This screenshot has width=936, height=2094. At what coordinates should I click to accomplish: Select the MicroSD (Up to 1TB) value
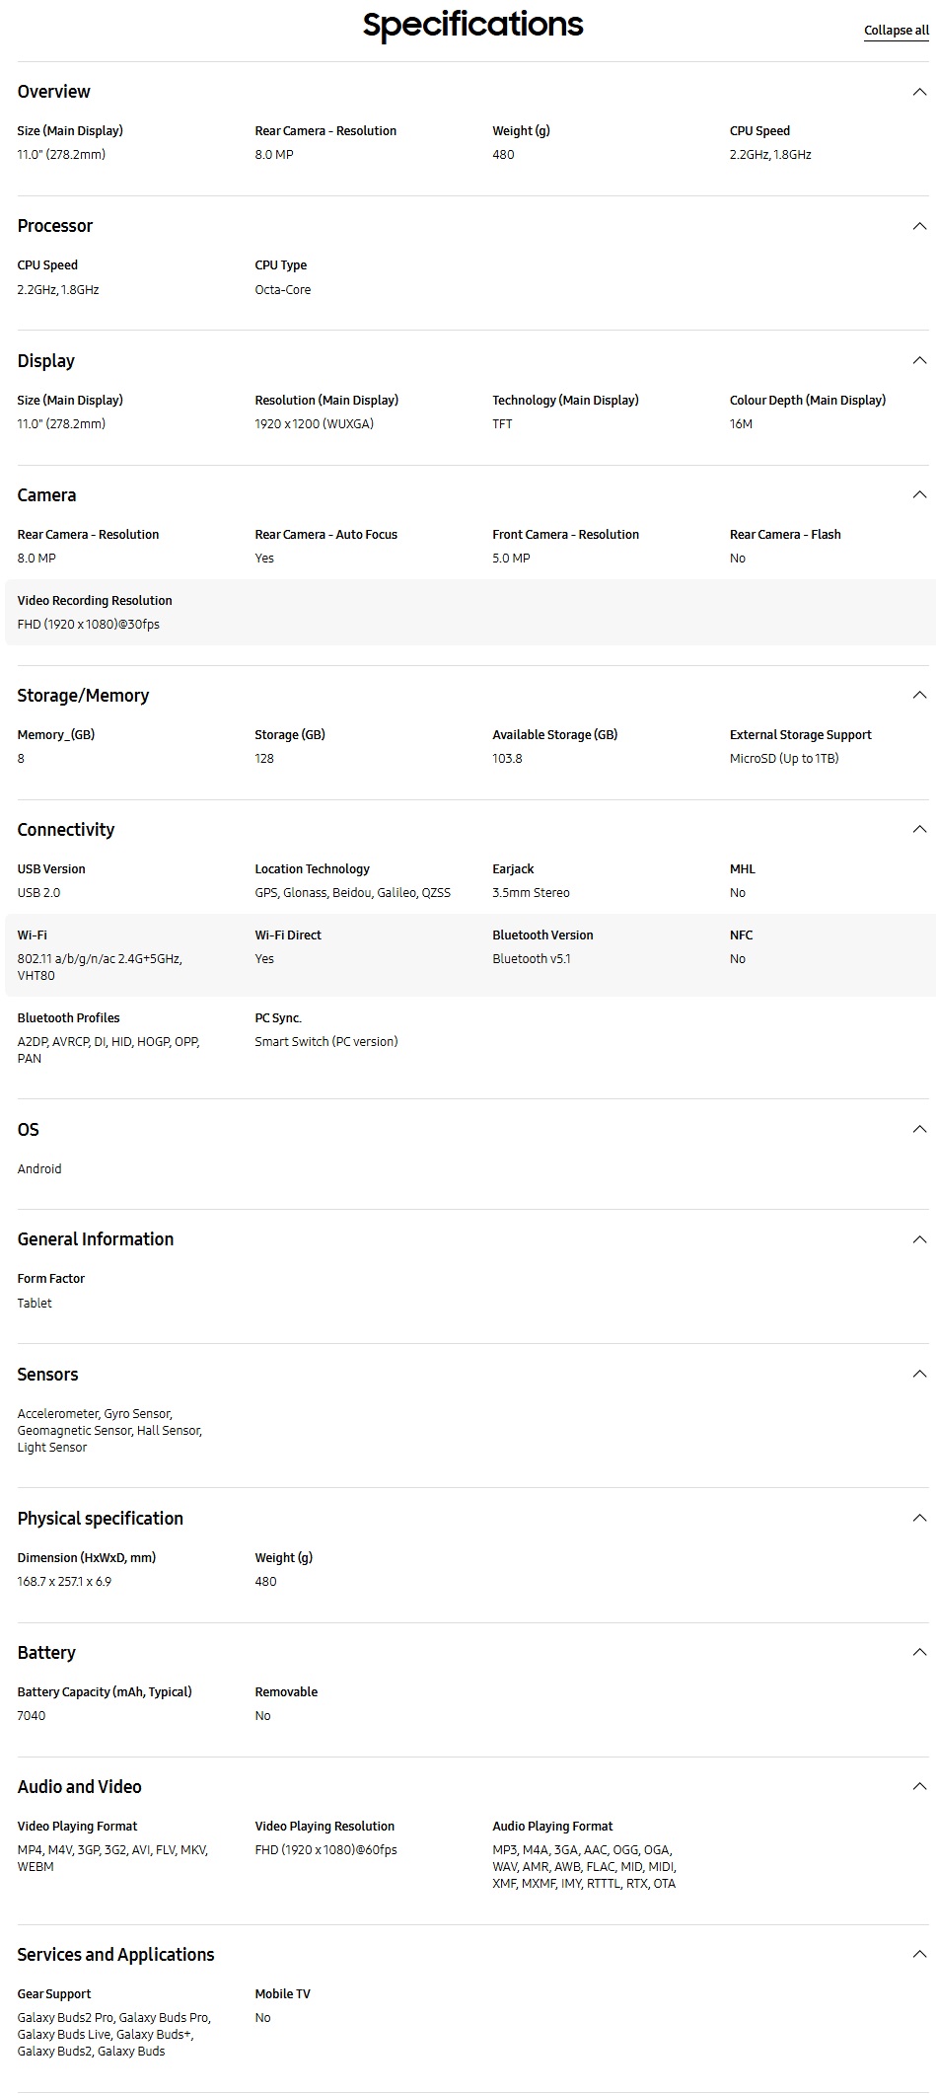pyautogui.click(x=784, y=759)
